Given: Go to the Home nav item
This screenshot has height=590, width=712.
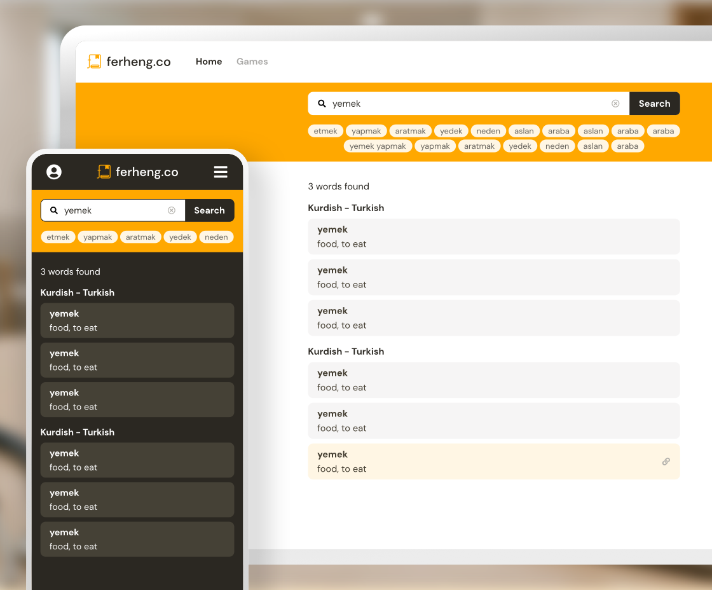Looking at the screenshot, I should coord(209,61).
